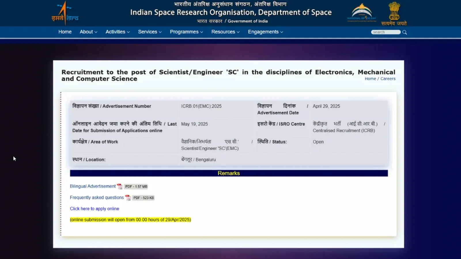Click the Satyameva Jayate national emblem

click(394, 14)
